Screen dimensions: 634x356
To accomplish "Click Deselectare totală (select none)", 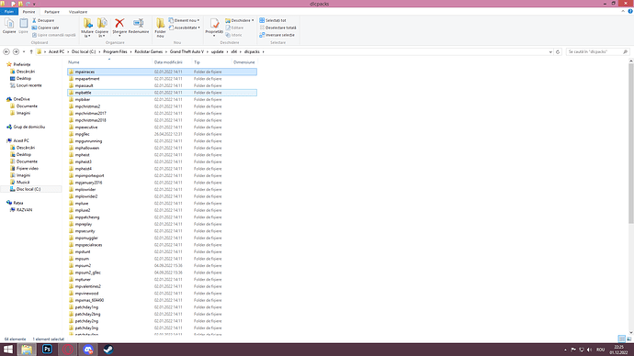I will click(x=277, y=28).
